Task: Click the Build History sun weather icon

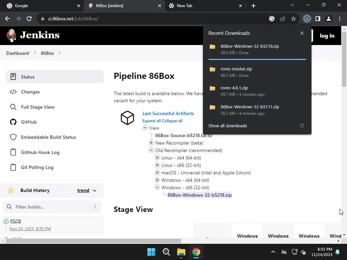Action: [11, 190]
